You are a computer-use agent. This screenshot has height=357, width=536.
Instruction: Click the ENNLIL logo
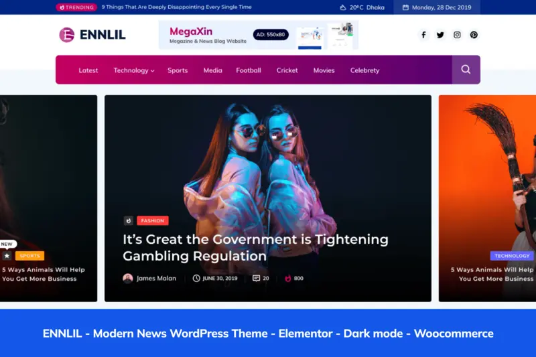[92, 35]
